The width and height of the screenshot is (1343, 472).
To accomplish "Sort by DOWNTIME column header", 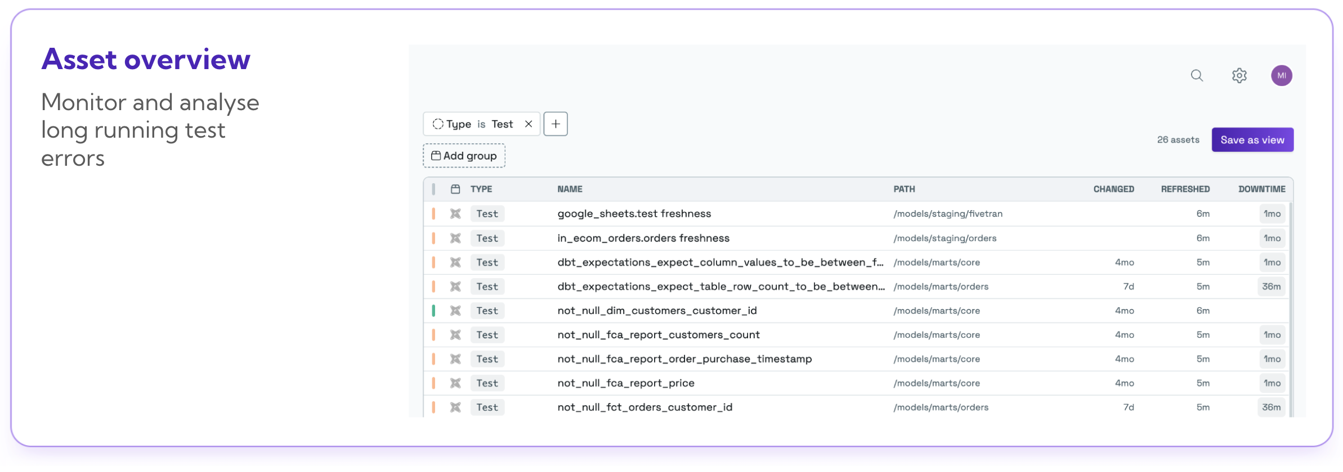I will [x=1261, y=189].
